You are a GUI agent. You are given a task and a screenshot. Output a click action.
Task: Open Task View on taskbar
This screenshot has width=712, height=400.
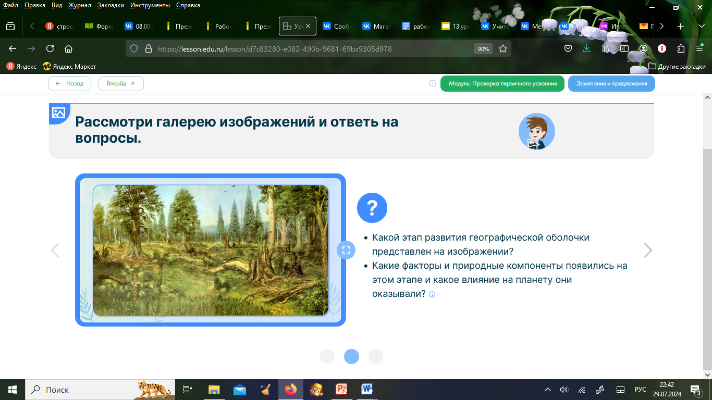coord(188,390)
